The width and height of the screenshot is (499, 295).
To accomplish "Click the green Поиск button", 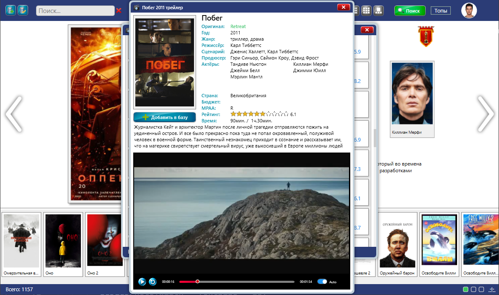I will [x=410, y=10].
